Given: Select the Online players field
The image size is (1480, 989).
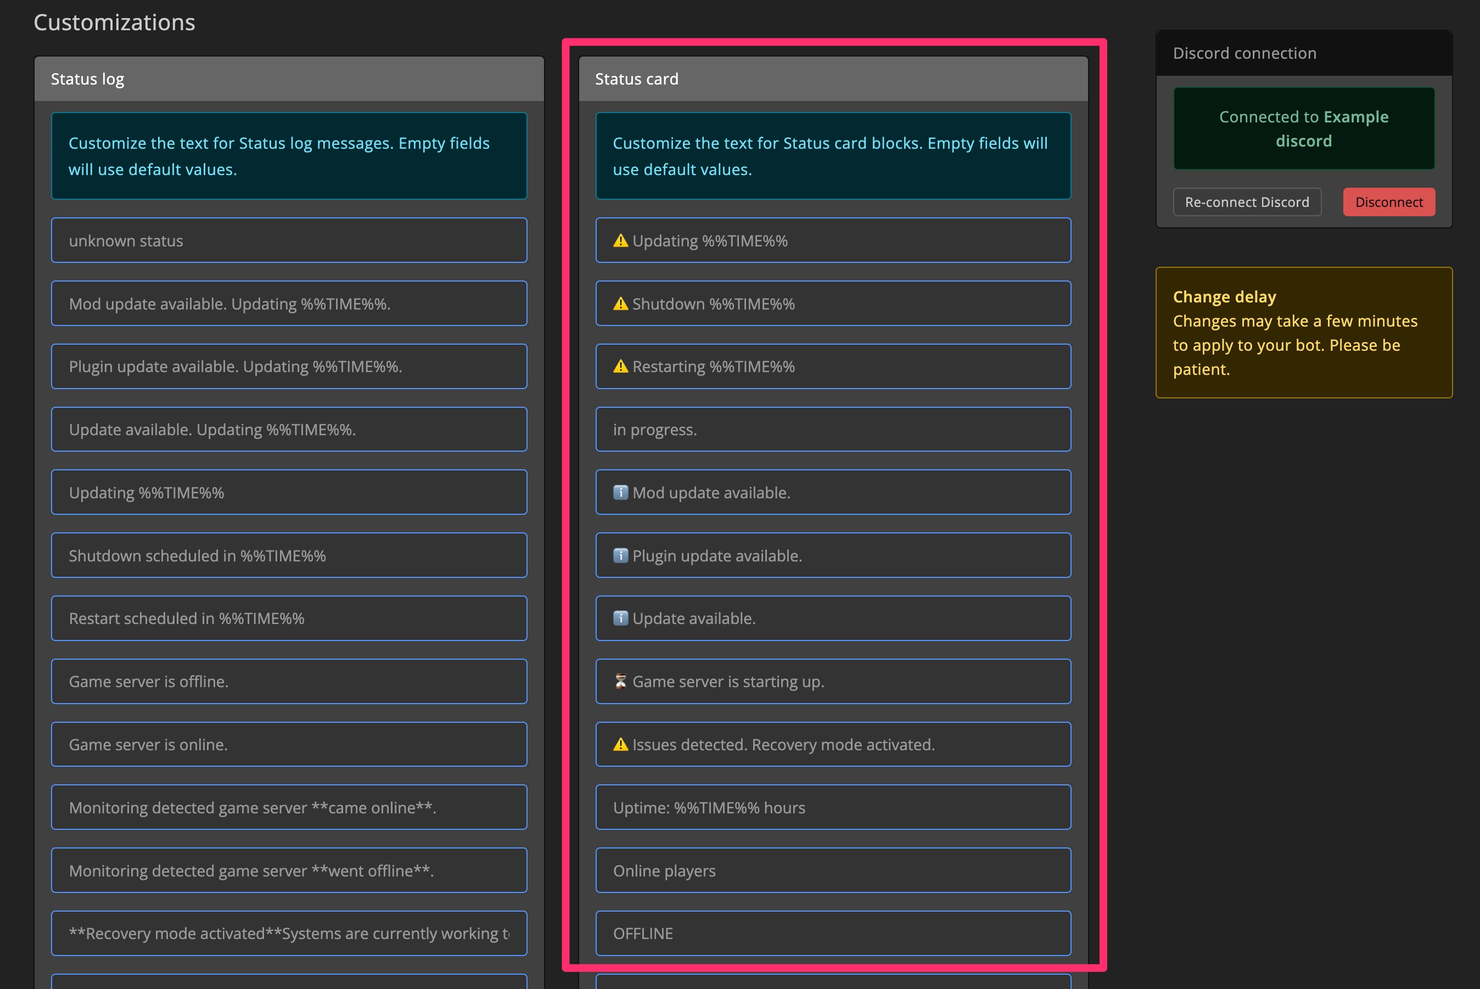Looking at the screenshot, I should click(x=833, y=870).
